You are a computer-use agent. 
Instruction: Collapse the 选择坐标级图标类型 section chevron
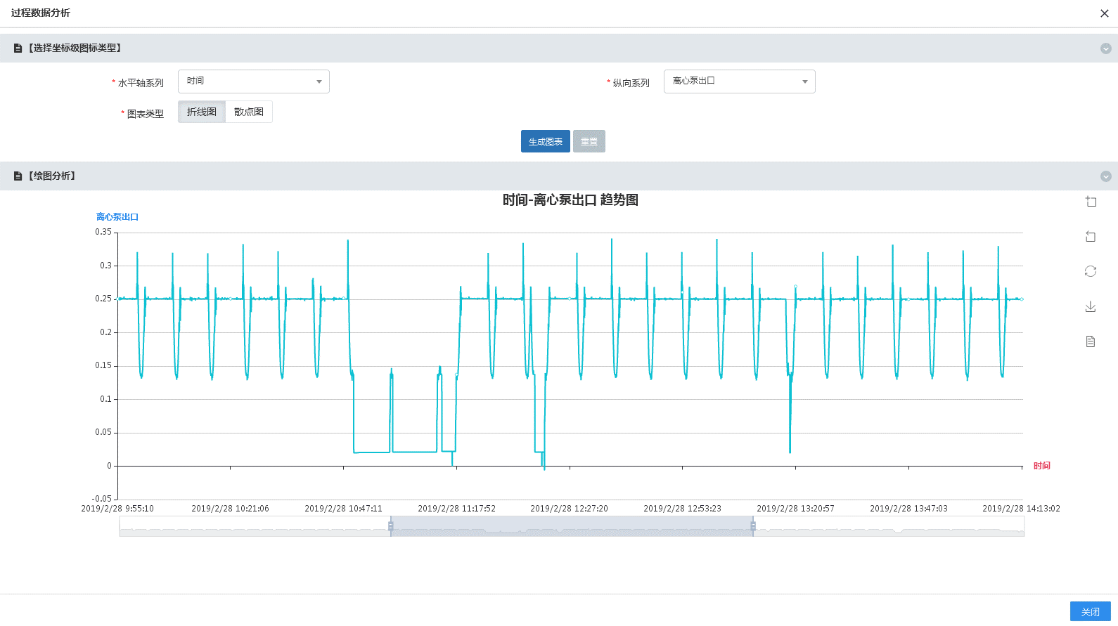click(x=1105, y=48)
